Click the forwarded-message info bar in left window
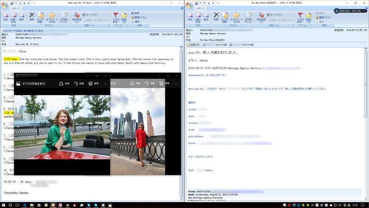This screenshot has height=208, width=369. tap(92, 31)
